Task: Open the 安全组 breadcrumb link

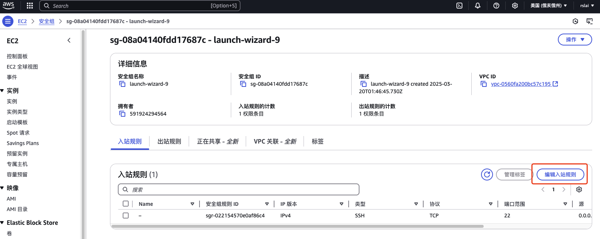Action: [47, 21]
